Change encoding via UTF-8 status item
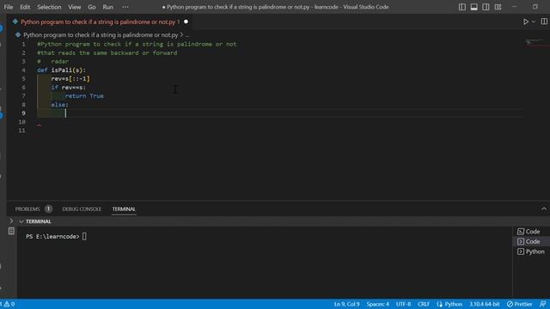Image resolution: width=550 pixels, height=309 pixels. [403, 304]
